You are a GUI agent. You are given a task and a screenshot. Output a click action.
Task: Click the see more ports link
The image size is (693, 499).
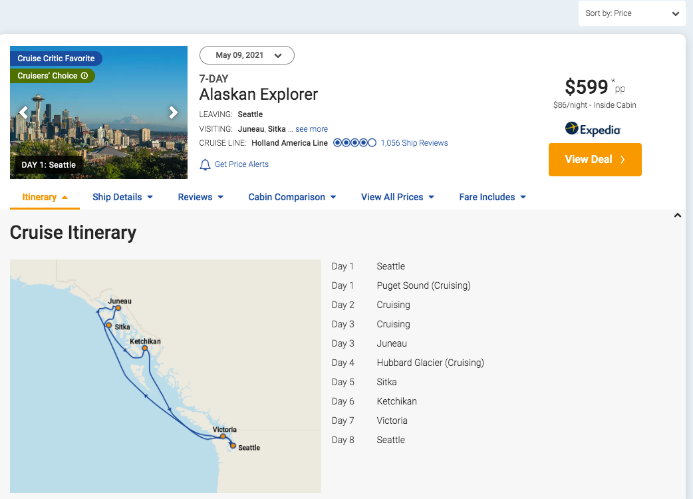pyautogui.click(x=312, y=129)
